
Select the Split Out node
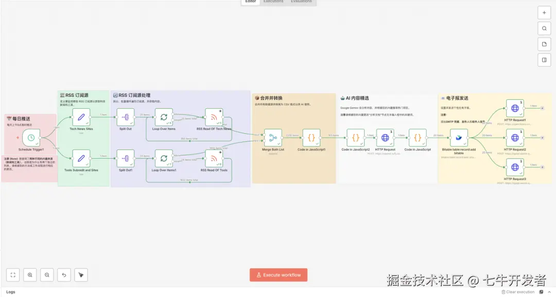126,117
